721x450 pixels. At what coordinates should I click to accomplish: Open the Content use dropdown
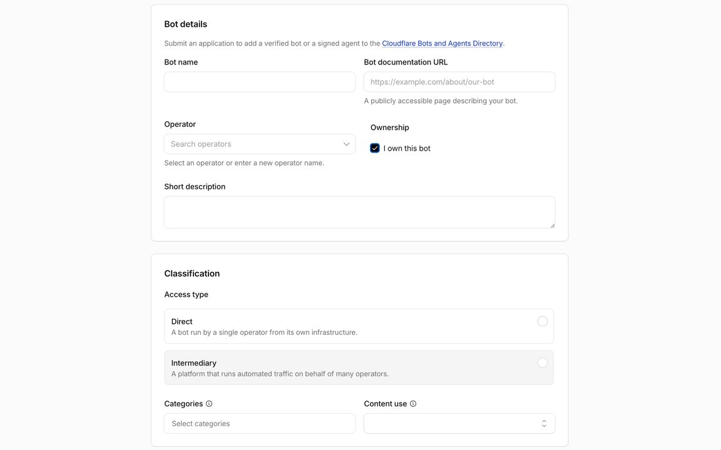tap(459, 423)
